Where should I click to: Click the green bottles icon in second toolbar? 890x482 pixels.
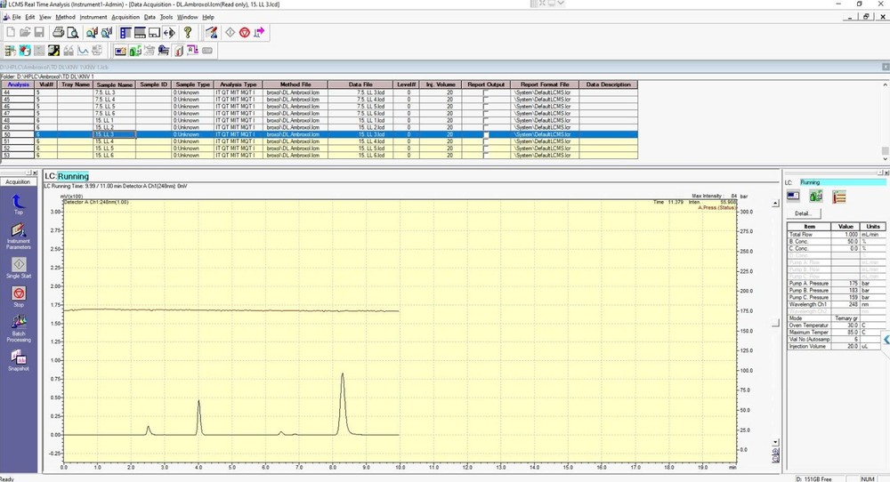click(x=135, y=51)
